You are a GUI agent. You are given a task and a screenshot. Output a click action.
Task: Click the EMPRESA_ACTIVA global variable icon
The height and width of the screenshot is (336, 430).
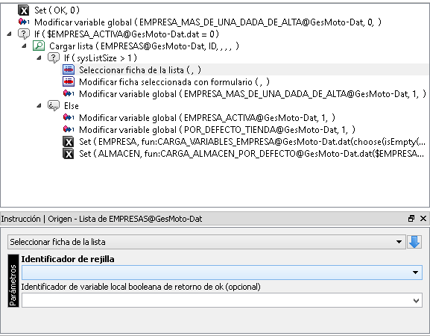[x=69, y=117]
